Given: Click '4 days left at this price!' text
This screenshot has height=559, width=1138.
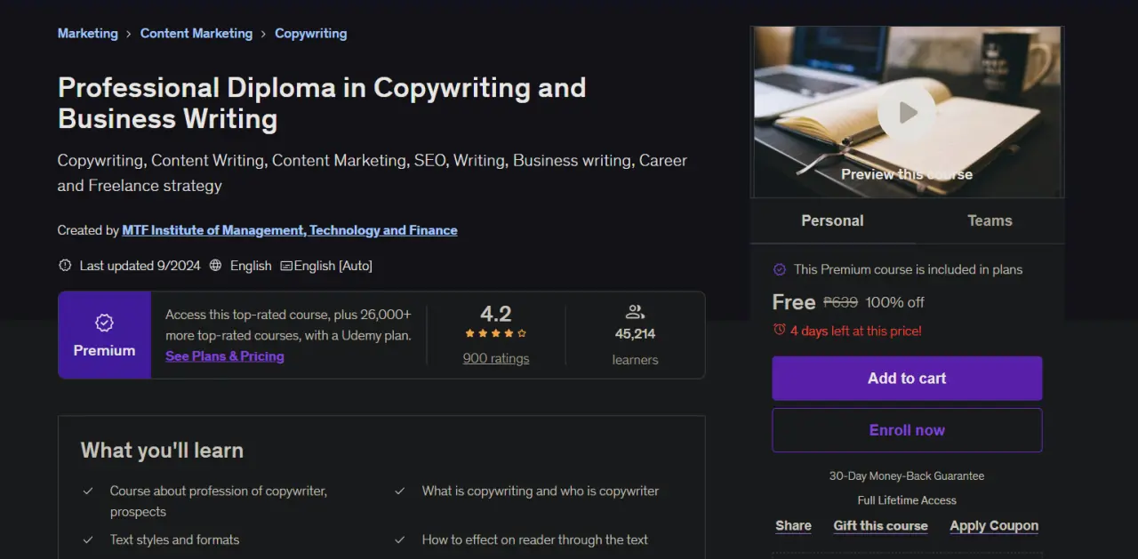Looking at the screenshot, I should click(856, 331).
